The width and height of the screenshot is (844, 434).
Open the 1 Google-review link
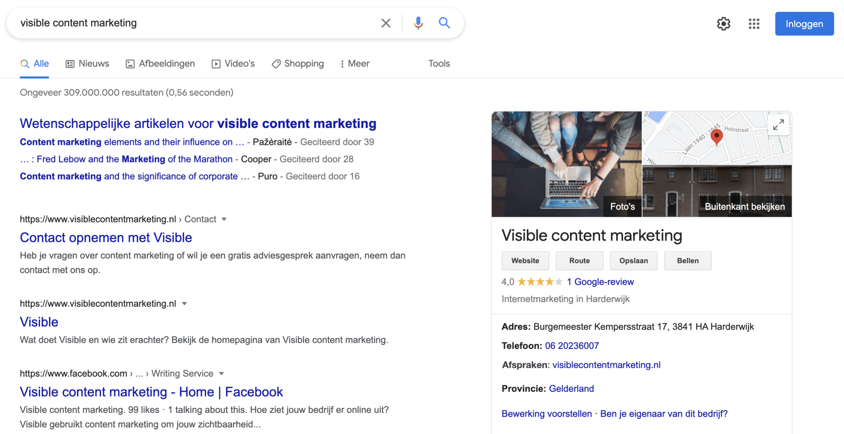coord(600,282)
